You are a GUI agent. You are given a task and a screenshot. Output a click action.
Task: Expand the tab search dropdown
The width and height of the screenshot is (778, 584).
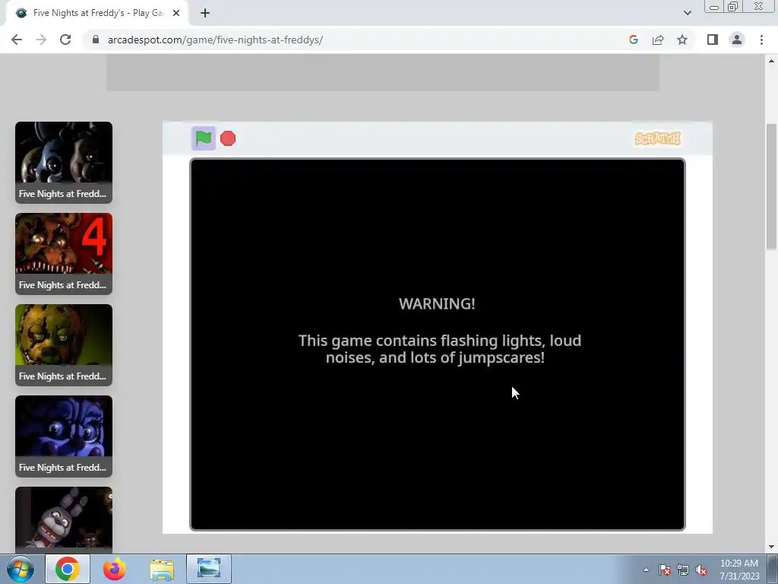click(x=687, y=13)
